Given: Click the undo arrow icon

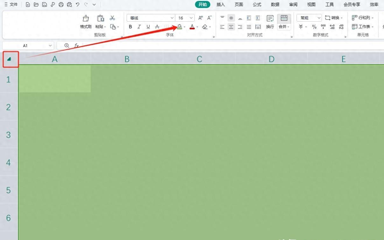Looking at the screenshot, I should (x=78, y=4).
